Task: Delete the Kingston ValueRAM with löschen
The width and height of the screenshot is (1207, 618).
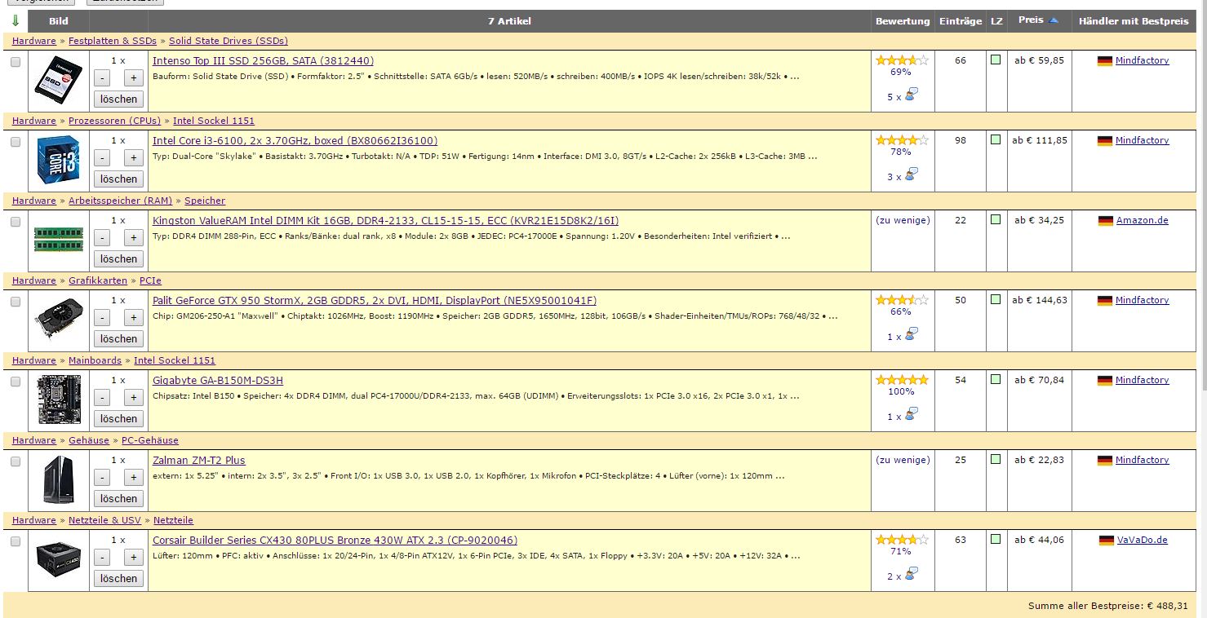Action: pos(118,258)
